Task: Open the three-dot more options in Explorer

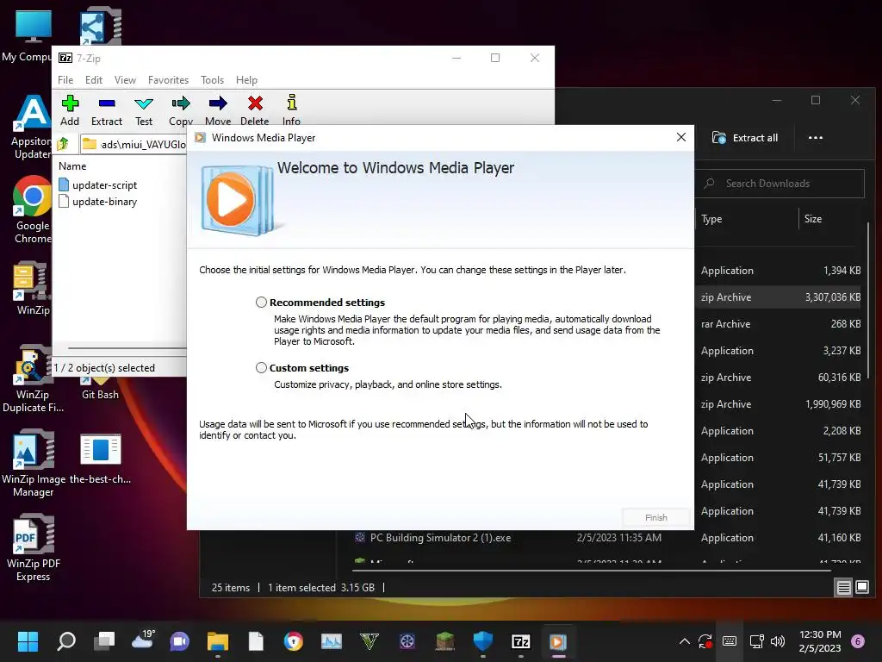Action: [x=815, y=138]
